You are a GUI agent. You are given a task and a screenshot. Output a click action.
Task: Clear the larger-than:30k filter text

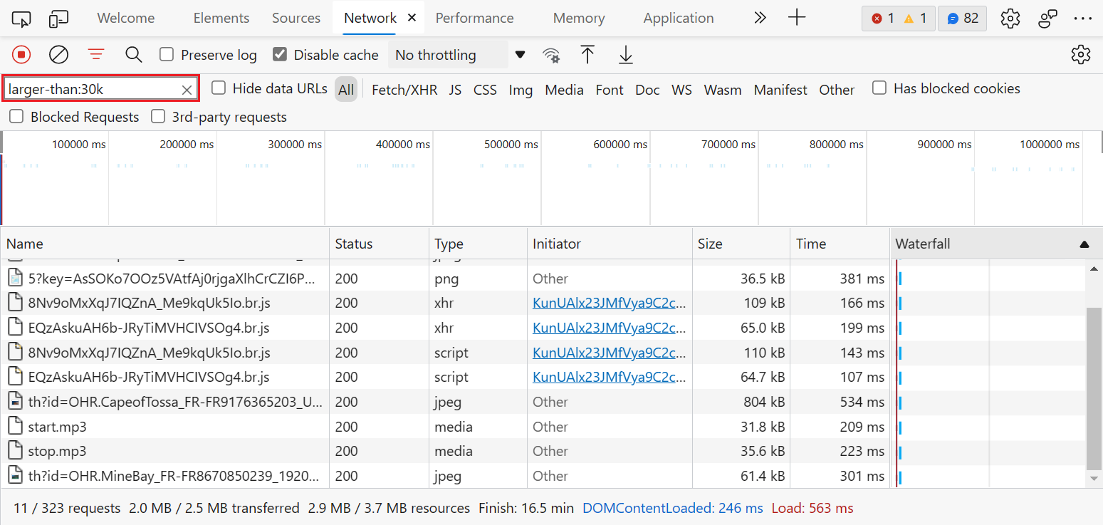tap(187, 90)
